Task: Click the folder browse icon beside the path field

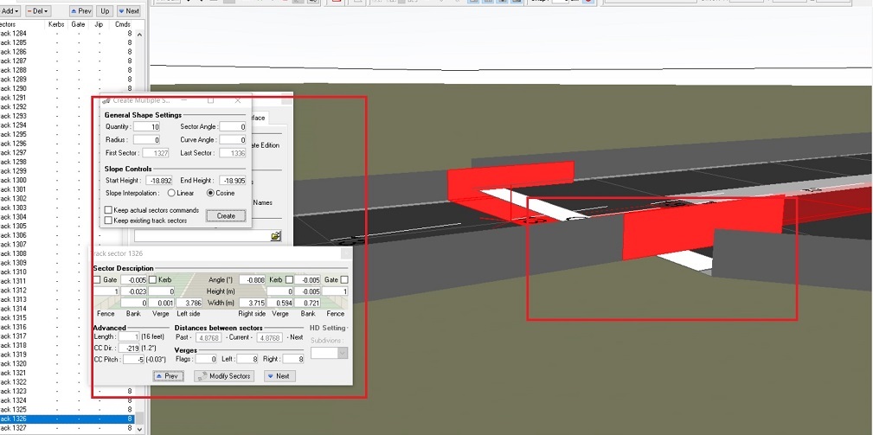Action: click(x=276, y=236)
